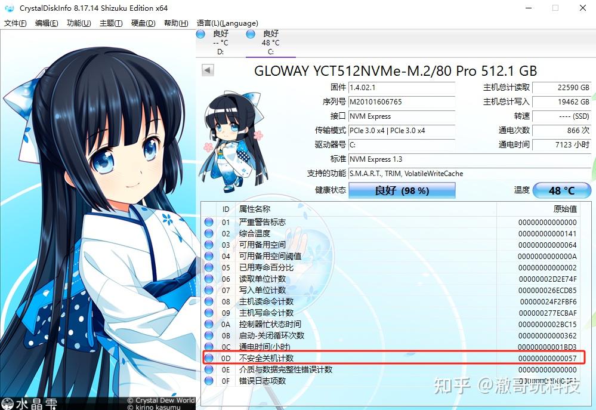596x410 pixels.
Task: Click the power on count 866 次
Action: pos(562,131)
